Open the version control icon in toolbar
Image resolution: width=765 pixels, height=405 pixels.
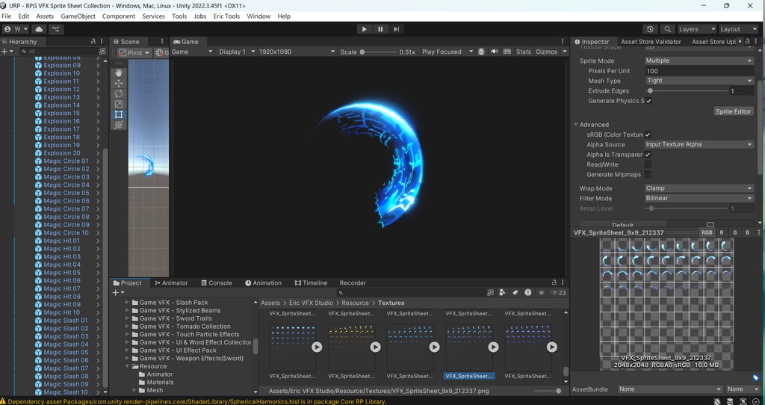coord(55,29)
